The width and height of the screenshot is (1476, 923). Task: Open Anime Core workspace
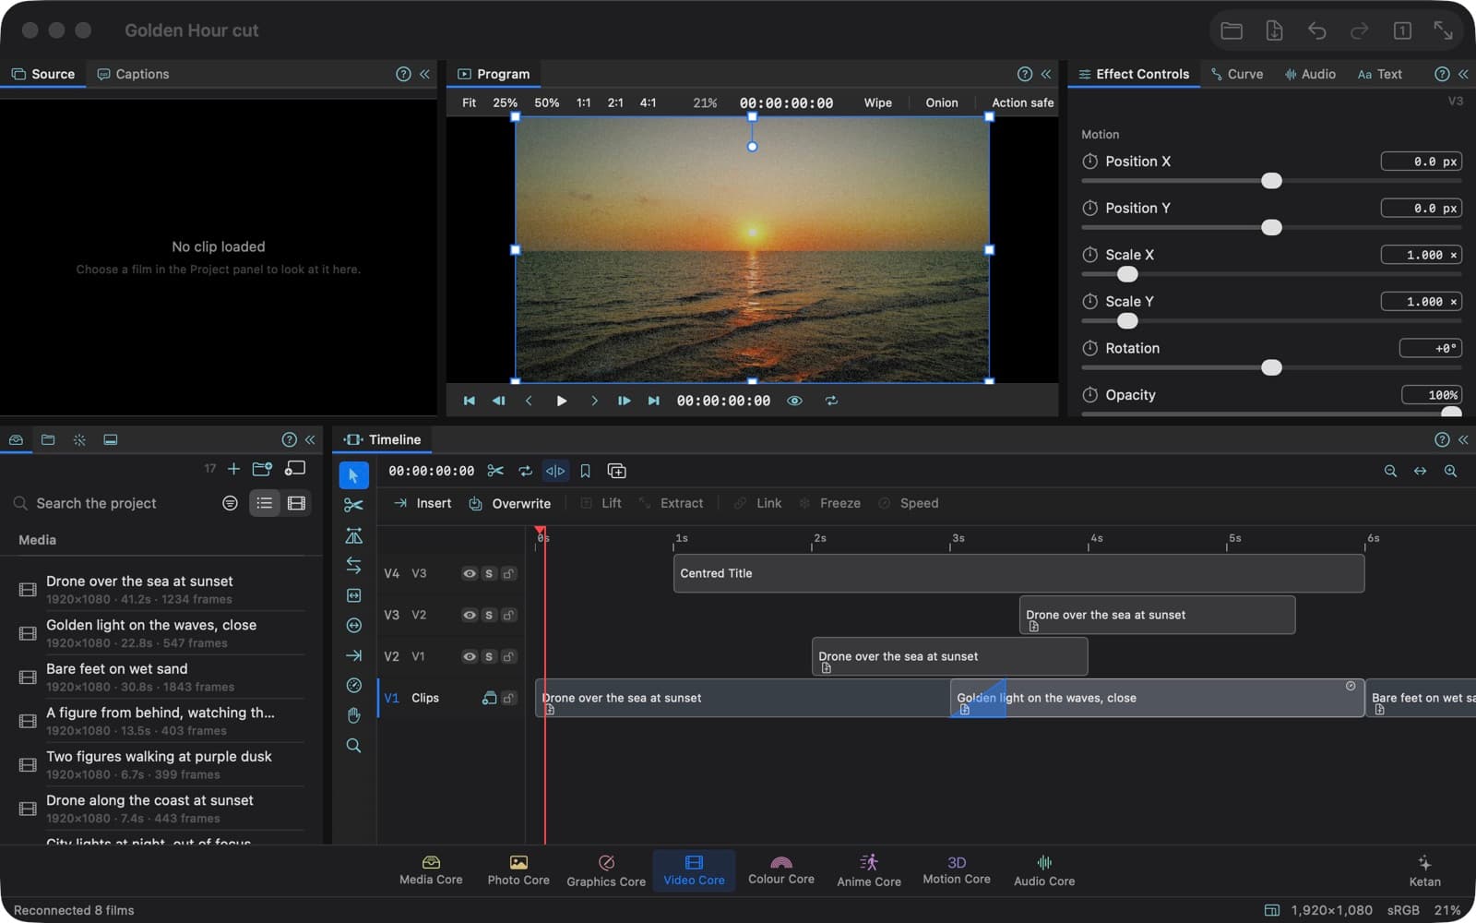[x=869, y=870]
